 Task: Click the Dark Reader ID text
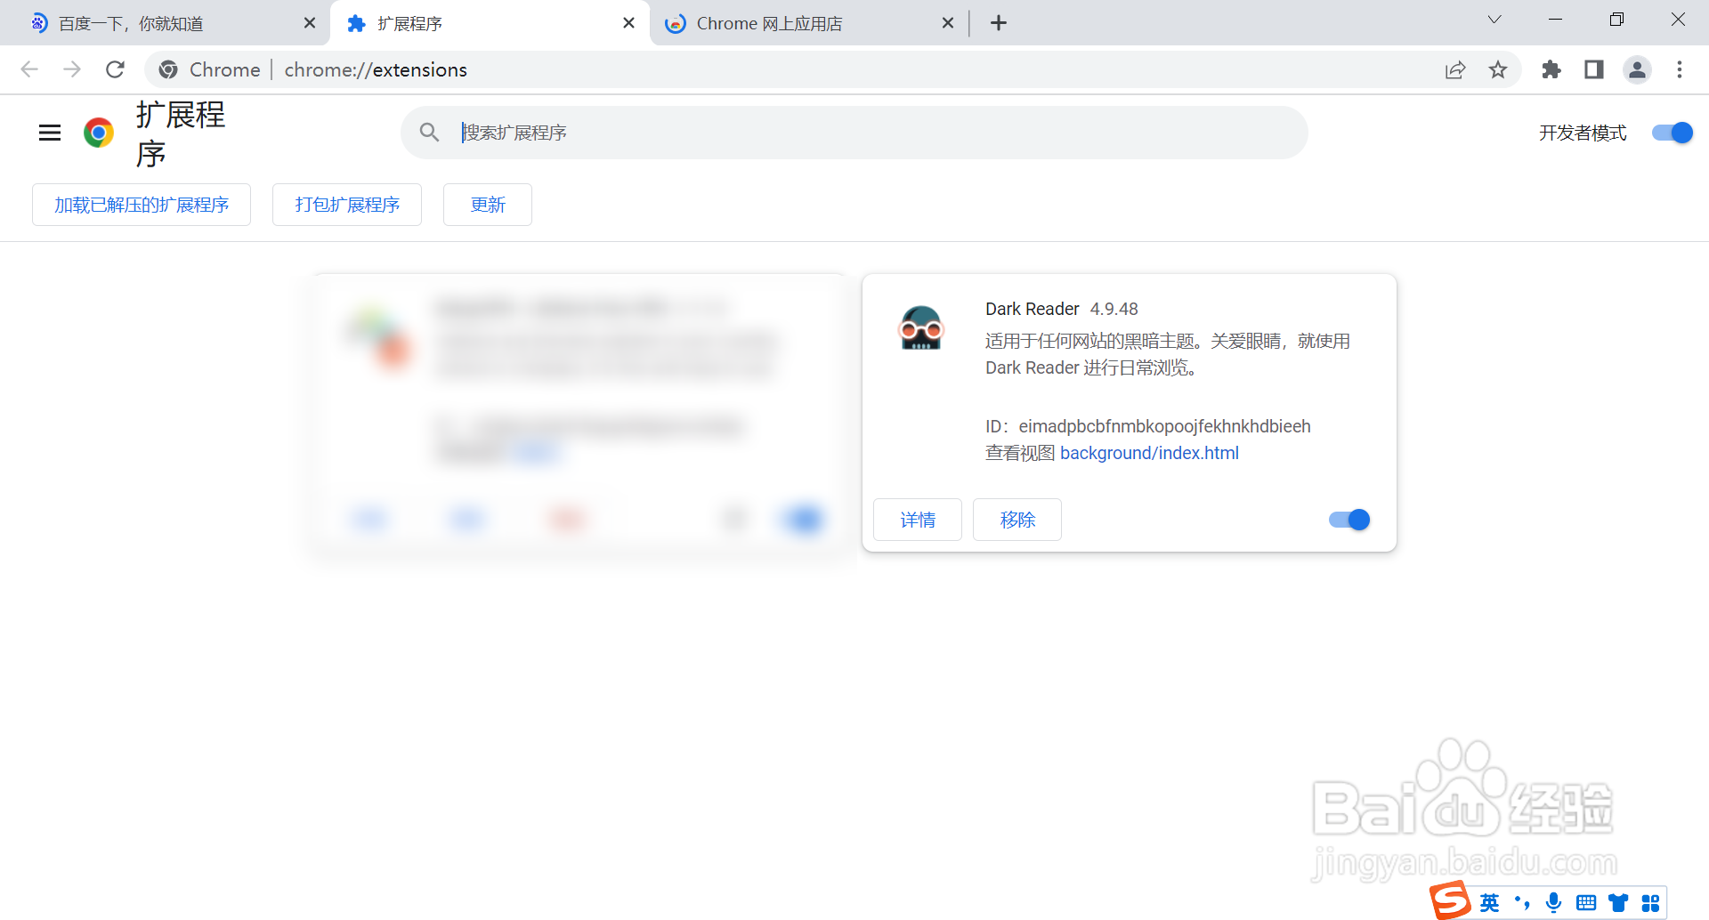tap(1148, 426)
